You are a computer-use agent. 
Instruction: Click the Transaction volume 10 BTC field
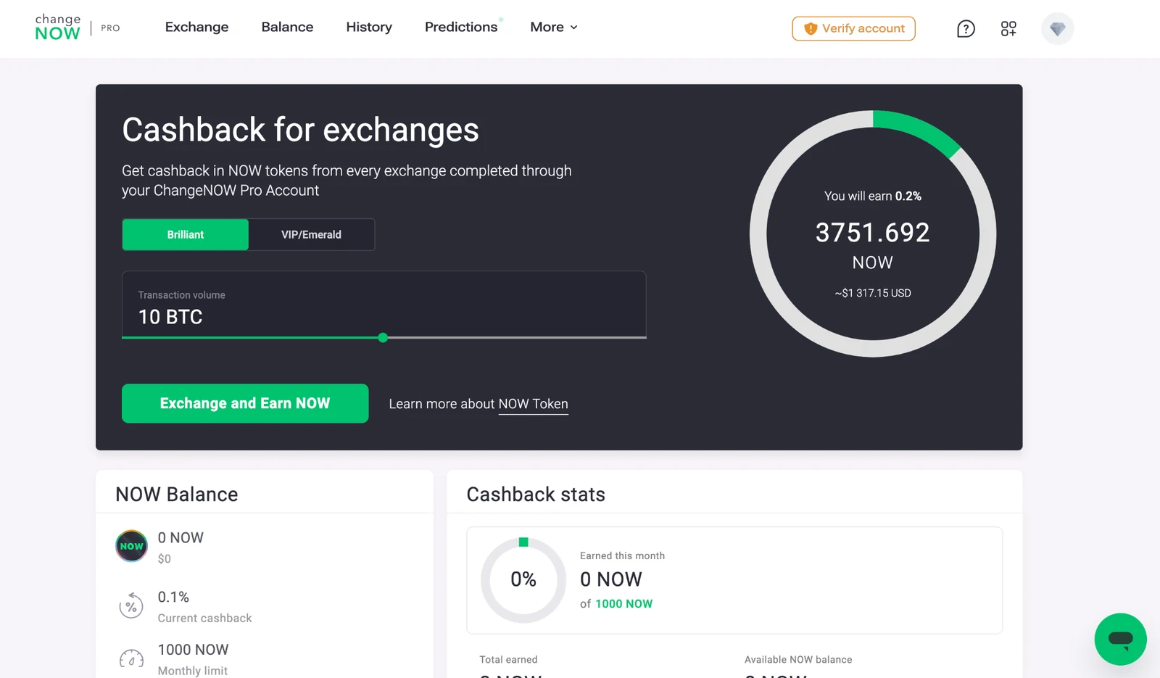click(x=384, y=305)
